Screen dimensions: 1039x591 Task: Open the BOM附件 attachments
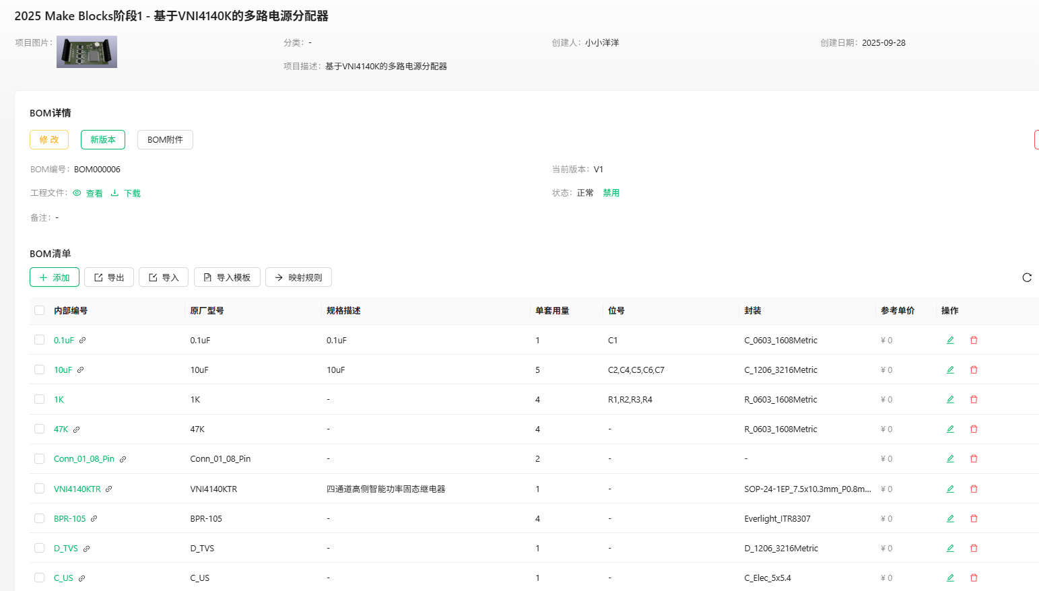pos(165,139)
